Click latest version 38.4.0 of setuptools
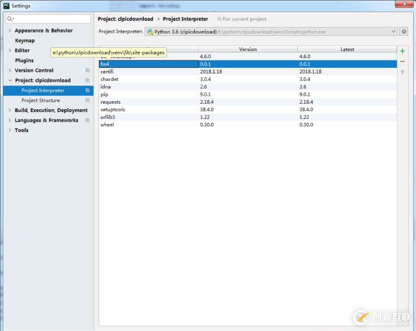This screenshot has height=331, width=416. coord(306,109)
